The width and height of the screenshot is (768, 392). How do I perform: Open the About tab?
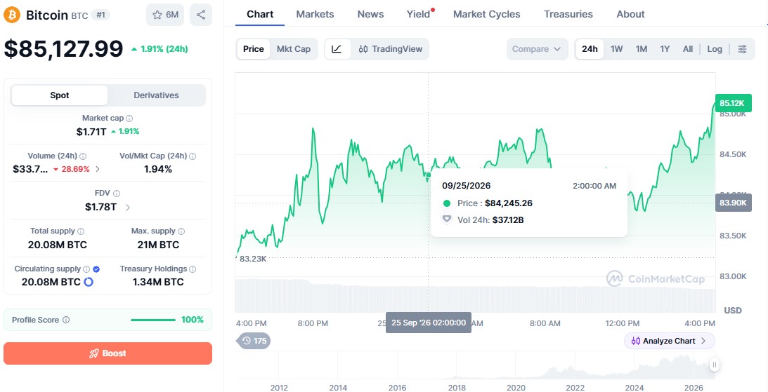click(x=630, y=14)
